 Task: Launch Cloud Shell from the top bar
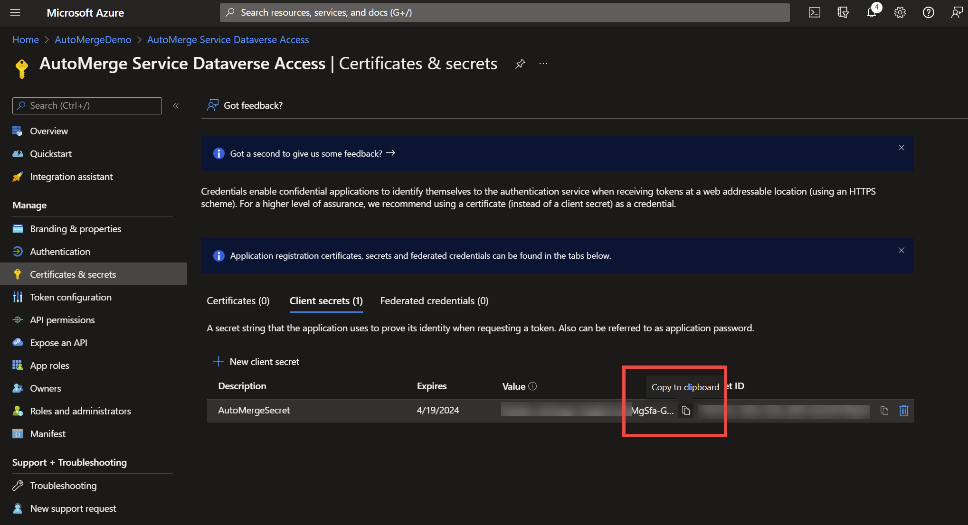[x=815, y=13]
